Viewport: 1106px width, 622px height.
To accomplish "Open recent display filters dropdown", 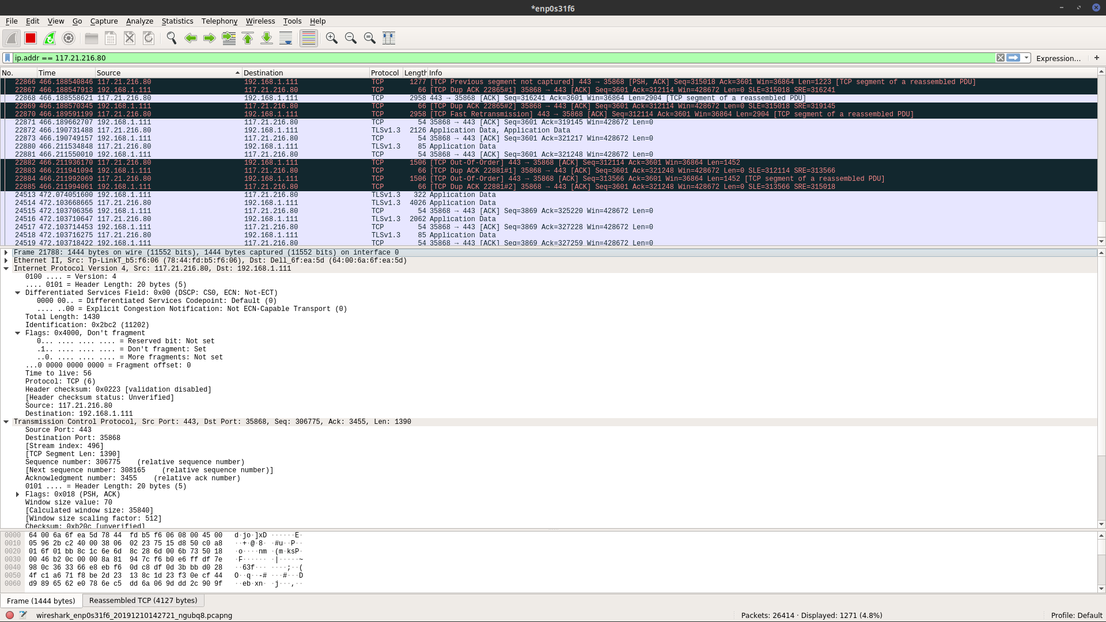I will click(x=1027, y=58).
